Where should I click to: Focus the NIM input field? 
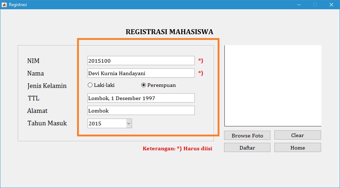click(141, 61)
